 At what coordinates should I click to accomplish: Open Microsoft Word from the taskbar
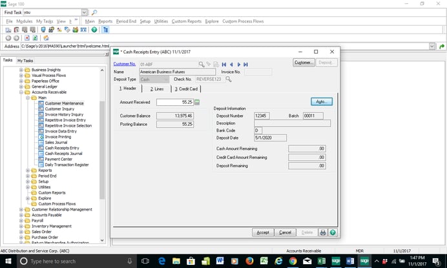pyautogui.click(x=220, y=261)
